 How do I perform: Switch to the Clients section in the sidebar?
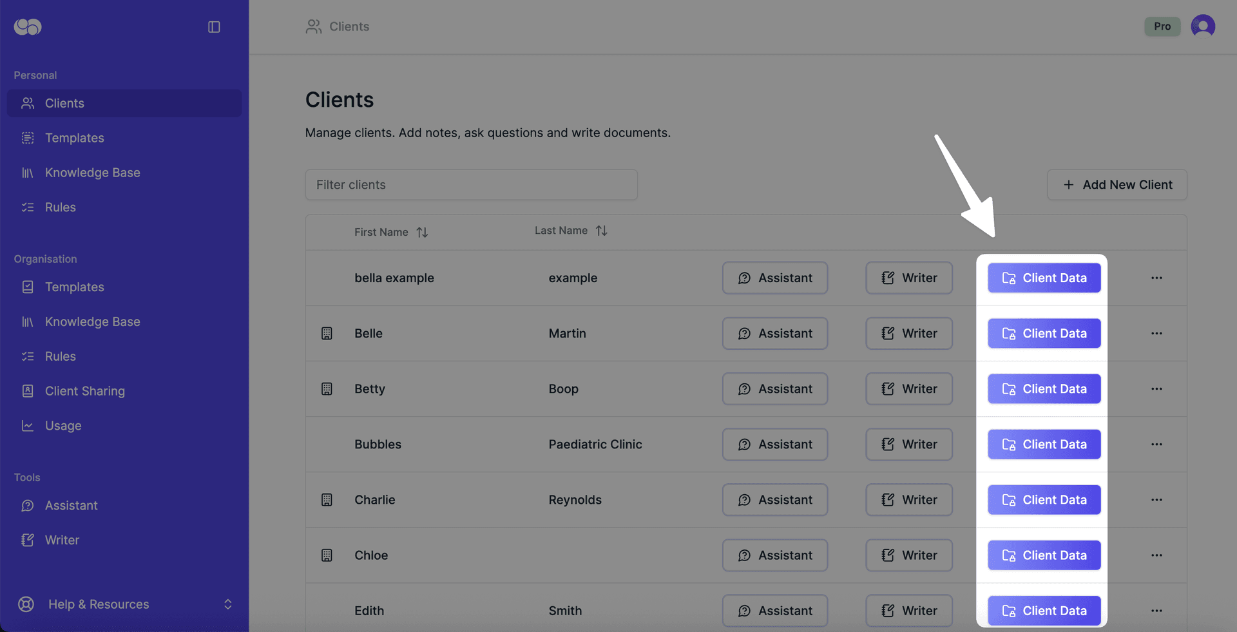pos(64,103)
